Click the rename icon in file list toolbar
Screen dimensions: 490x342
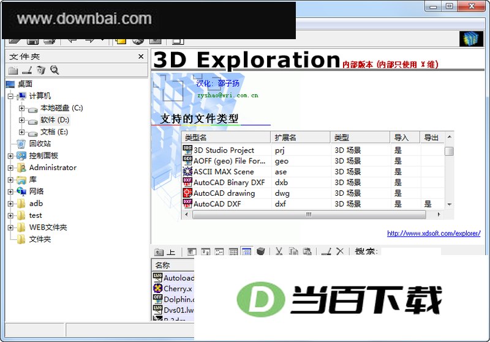326,251
